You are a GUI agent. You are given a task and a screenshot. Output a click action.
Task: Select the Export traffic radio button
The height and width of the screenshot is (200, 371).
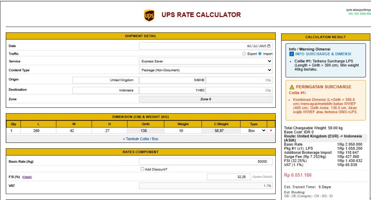pos(244,54)
